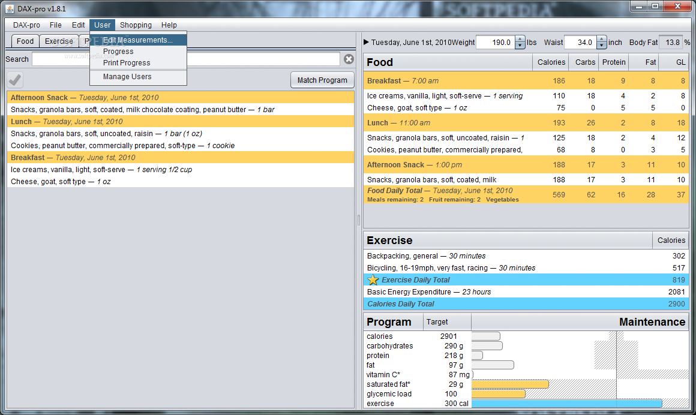Select Cheese, goat, soft type row in left list
The image size is (696, 415).
point(181,182)
